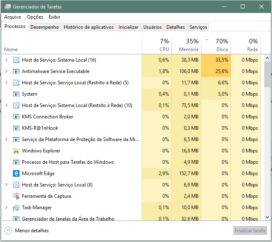The height and width of the screenshot is (242, 272).
Task: Click the Task Manager title bar icon
Action: [x=8, y=7]
